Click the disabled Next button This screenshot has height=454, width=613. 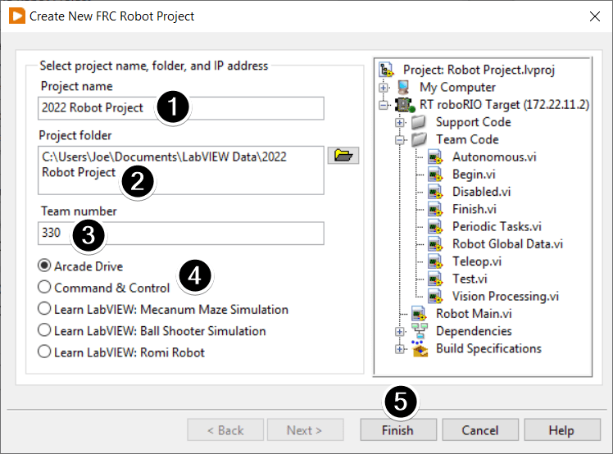tap(306, 429)
